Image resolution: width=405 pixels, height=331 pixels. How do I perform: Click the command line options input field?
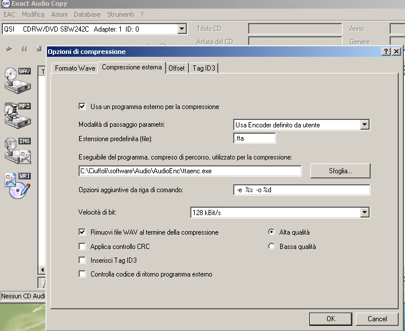[x=301, y=190]
